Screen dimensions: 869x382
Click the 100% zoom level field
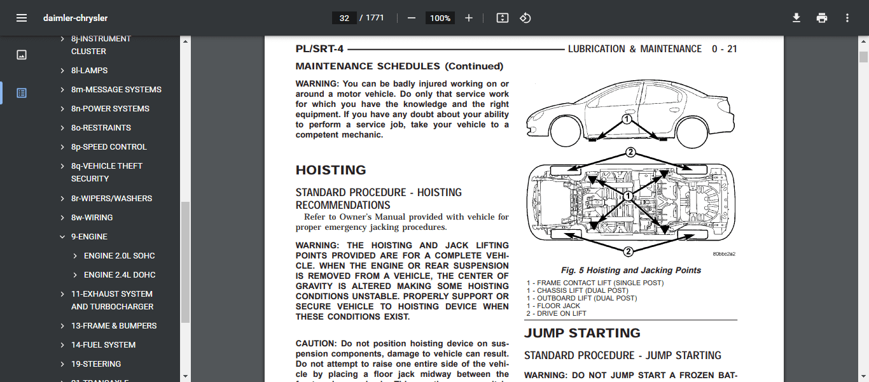(x=440, y=18)
